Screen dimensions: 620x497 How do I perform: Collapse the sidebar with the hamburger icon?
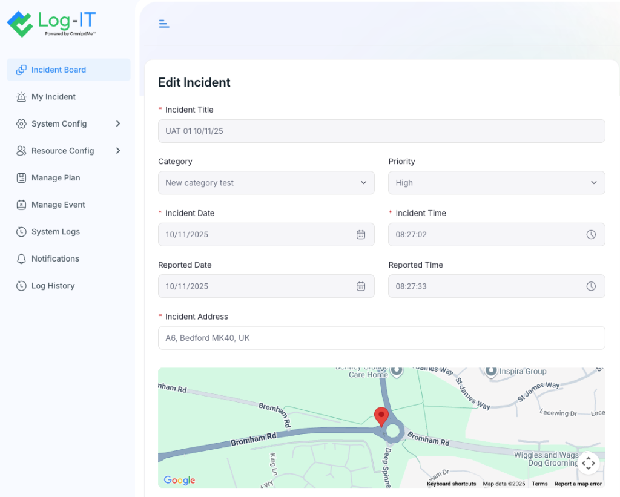(x=163, y=23)
